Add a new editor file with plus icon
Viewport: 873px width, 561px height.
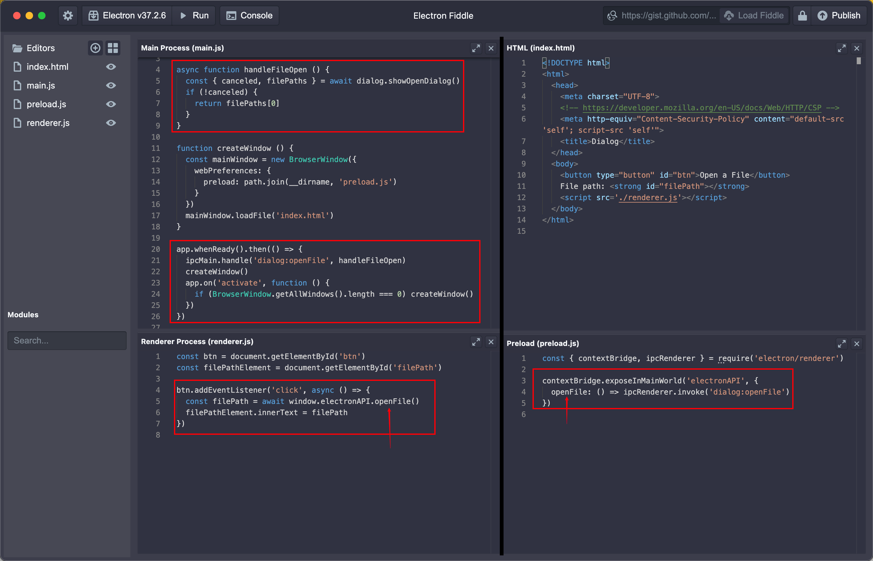pyautogui.click(x=95, y=48)
